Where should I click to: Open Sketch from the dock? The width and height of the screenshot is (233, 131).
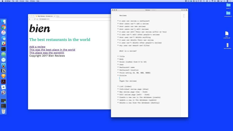(3, 76)
